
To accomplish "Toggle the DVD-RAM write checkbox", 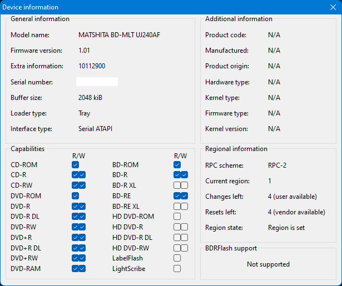I will coord(82,269).
